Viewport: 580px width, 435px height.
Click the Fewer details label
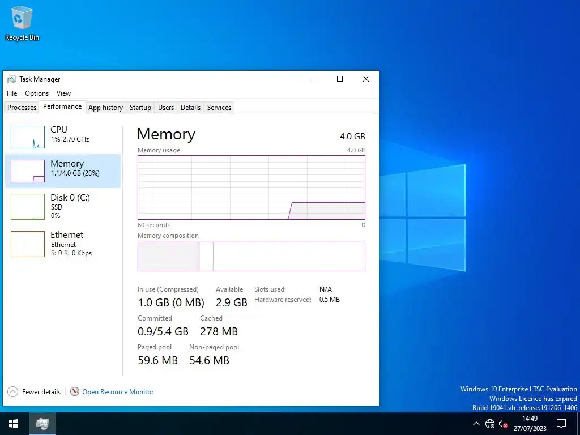[41, 392]
